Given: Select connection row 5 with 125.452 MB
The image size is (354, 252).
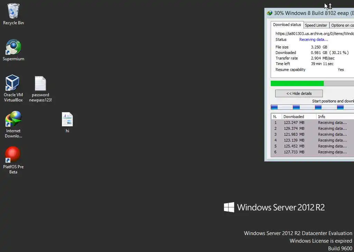Looking at the screenshot, I should coord(313,146).
